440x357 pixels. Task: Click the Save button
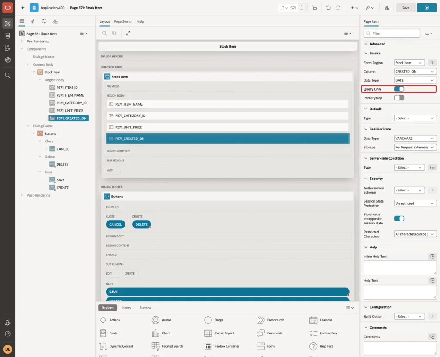click(x=406, y=8)
